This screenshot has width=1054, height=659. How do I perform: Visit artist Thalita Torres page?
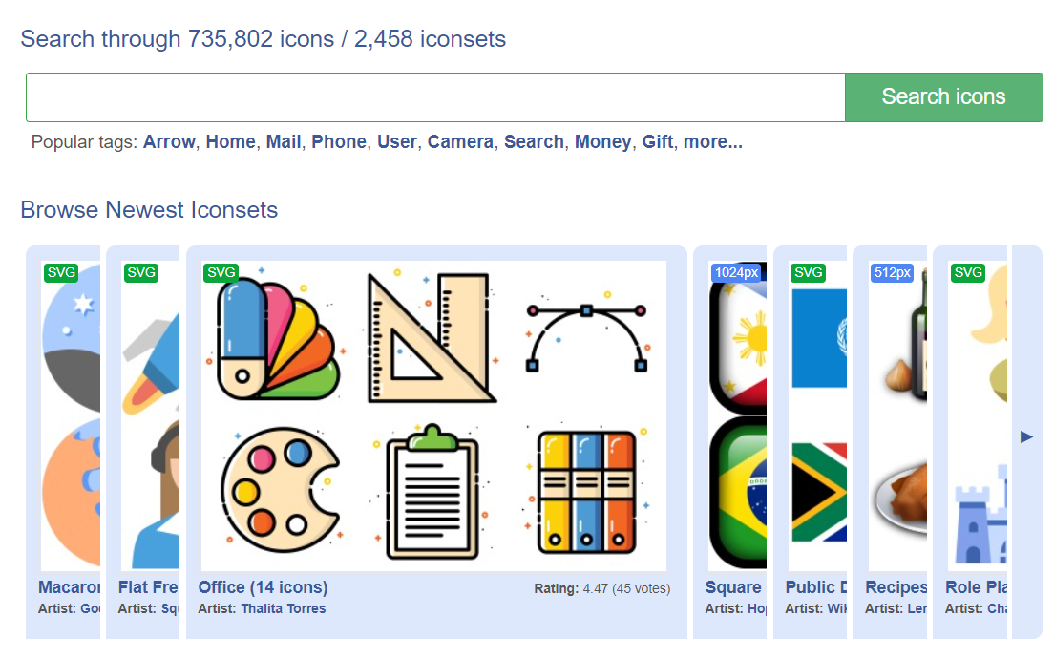click(283, 608)
